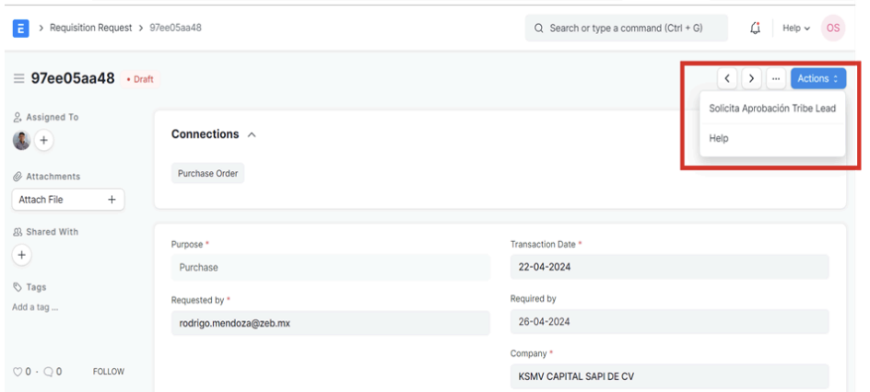Collapse the Connections section
This screenshot has height=392, width=870.
(251, 134)
